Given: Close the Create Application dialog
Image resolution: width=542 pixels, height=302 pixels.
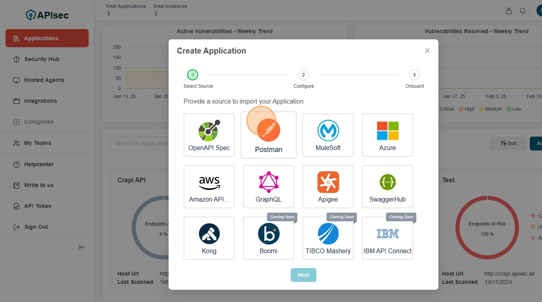Looking at the screenshot, I should (427, 50).
